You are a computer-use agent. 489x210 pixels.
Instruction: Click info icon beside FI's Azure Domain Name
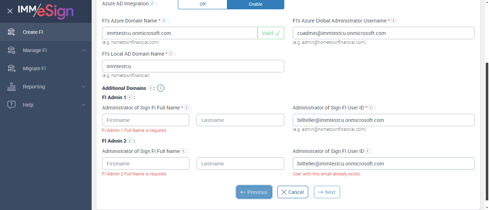(164, 21)
